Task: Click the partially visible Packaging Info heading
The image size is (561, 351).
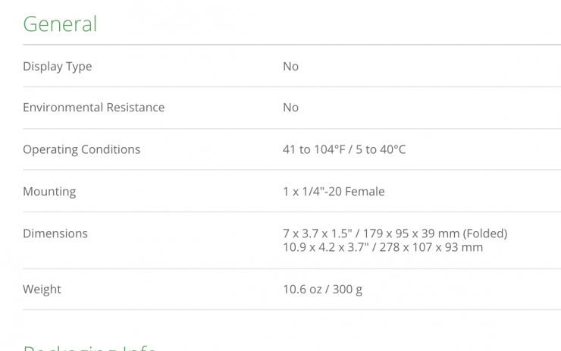Action: [x=89, y=347]
